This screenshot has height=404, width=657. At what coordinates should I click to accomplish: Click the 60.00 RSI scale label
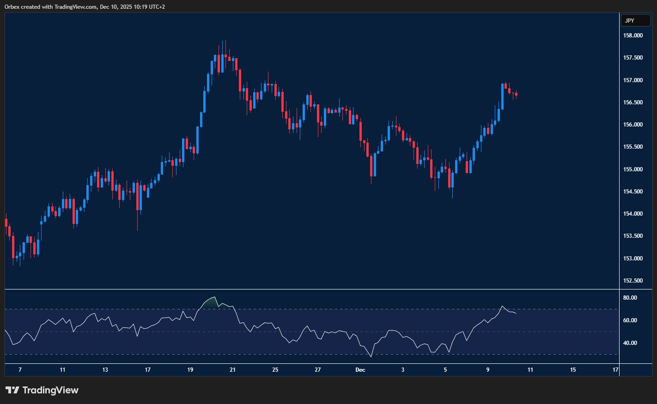point(630,320)
